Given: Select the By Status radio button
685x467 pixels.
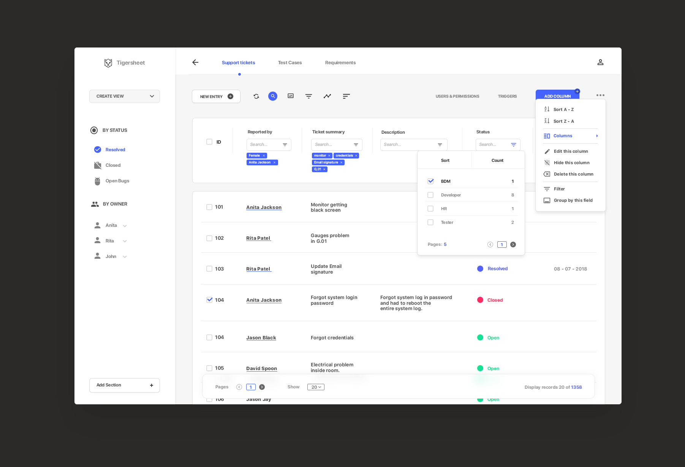Looking at the screenshot, I should [94, 130].
